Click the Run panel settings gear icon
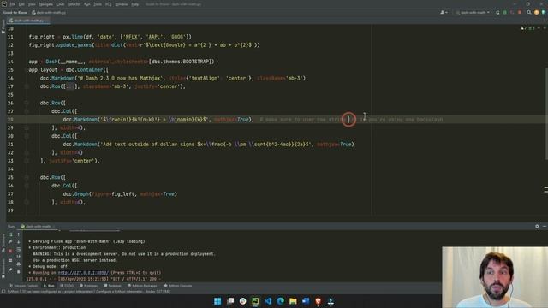548x308 pixels. click(537, 226)
